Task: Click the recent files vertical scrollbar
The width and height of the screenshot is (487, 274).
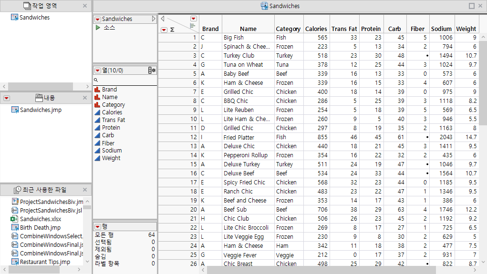Action: (87, 207)
